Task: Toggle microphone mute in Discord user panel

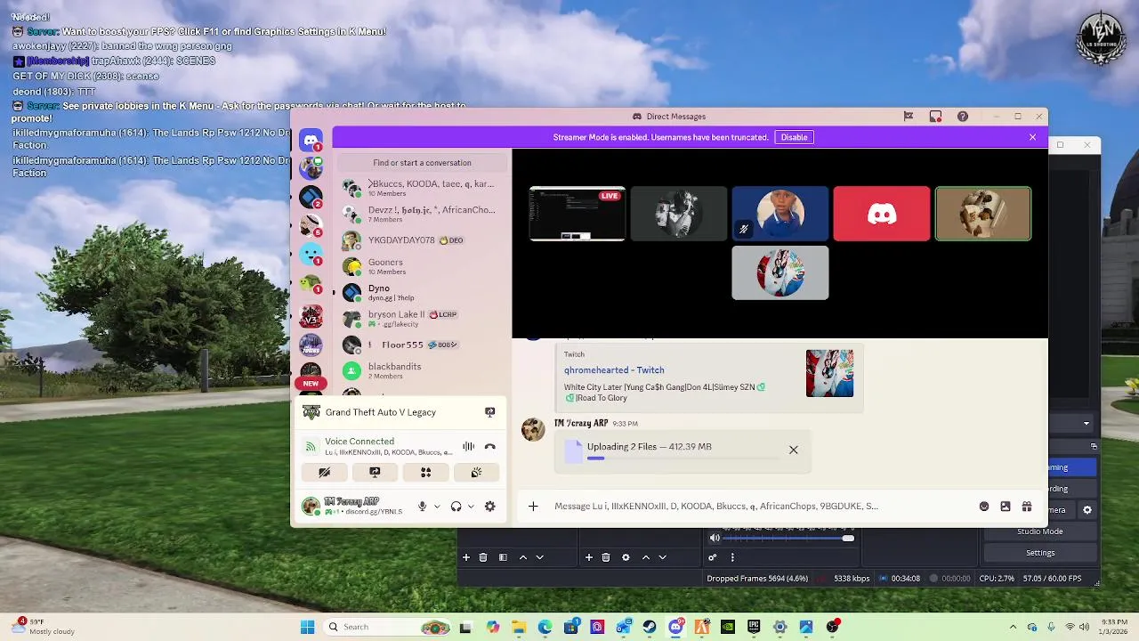Action: pos(423,507)
